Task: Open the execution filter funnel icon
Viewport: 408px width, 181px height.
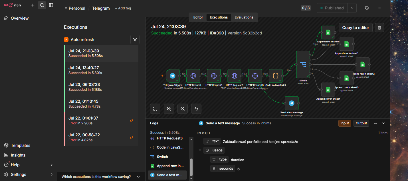Action: pyautogui.click(x=135, y=40)
